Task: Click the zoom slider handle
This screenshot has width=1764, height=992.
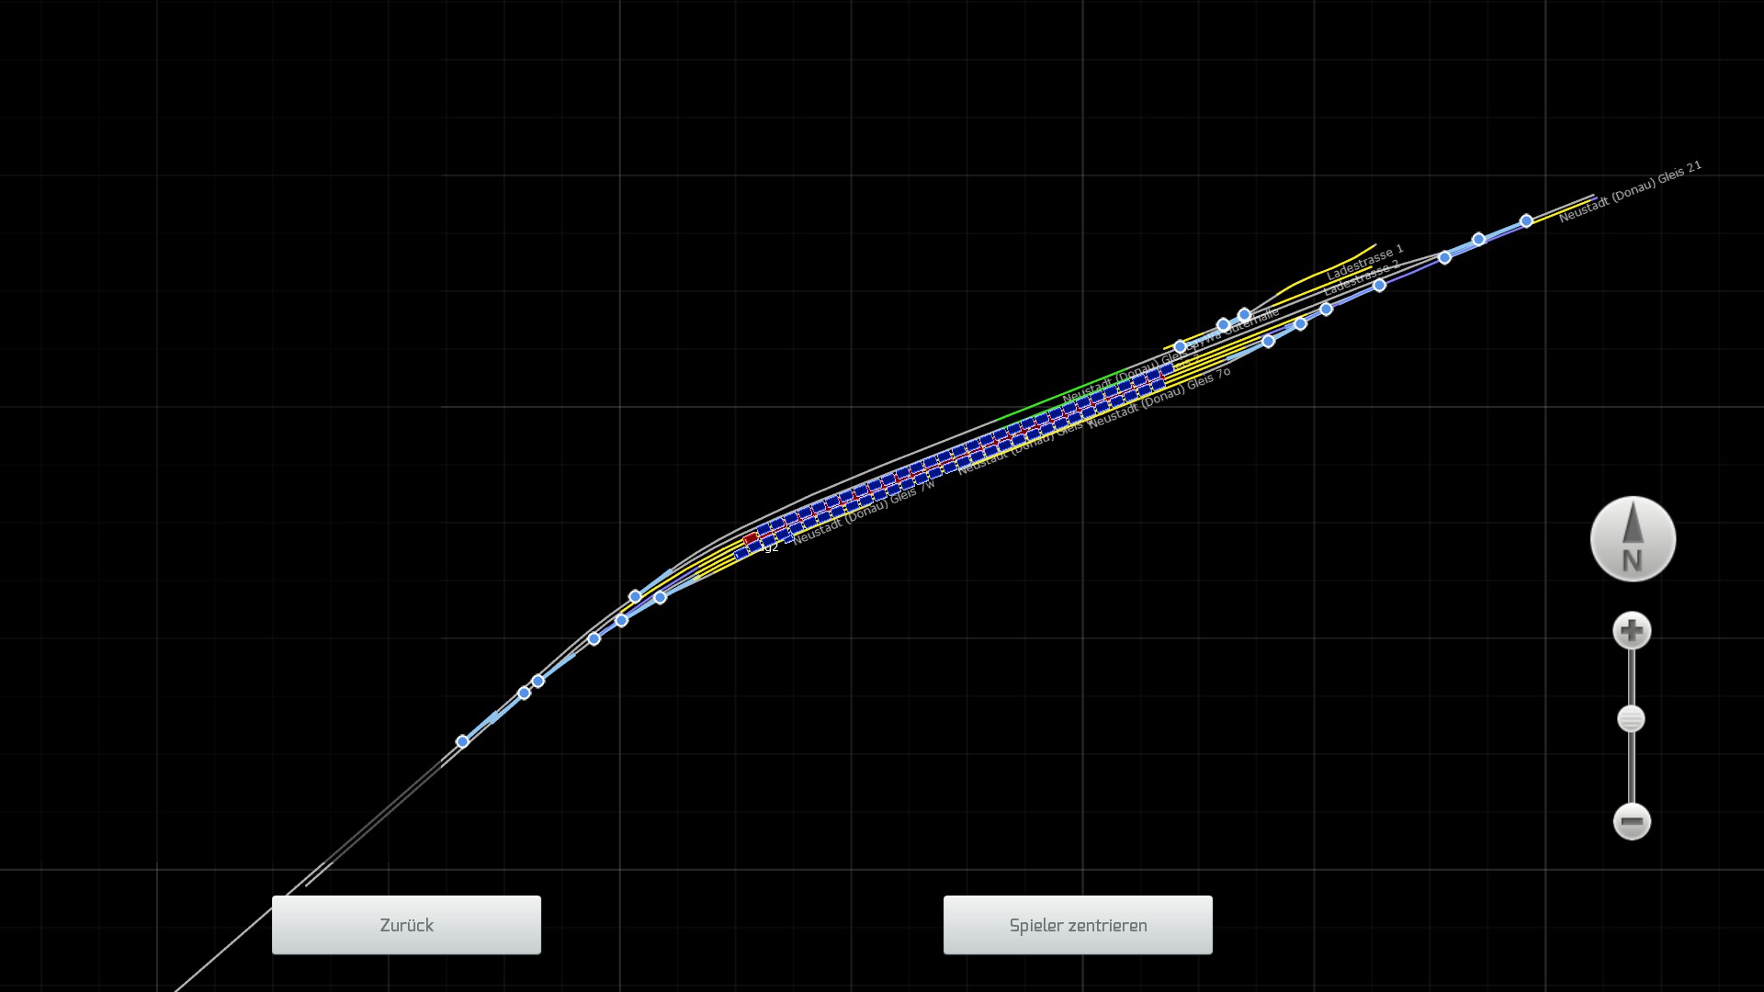Action: tap(1631, 719)
